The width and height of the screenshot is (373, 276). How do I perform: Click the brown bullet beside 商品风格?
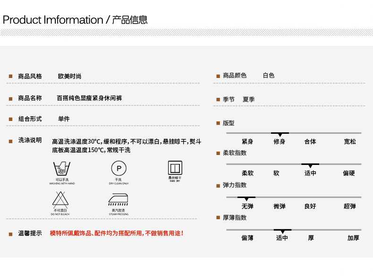click(x=10, y=77)
